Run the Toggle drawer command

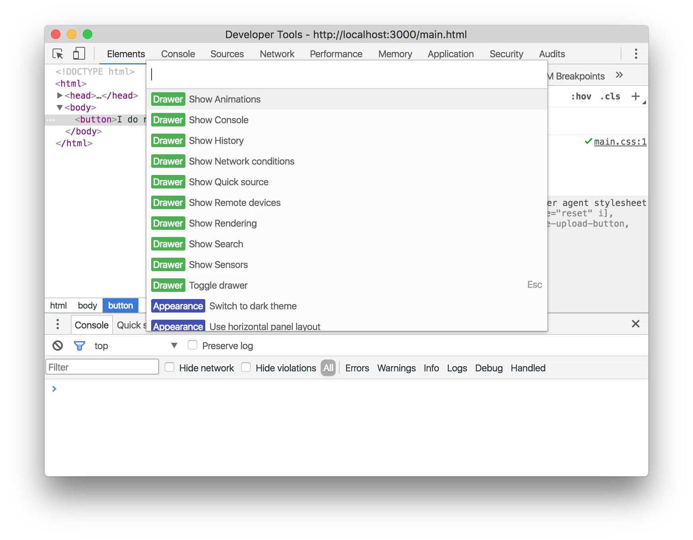[x=347, y=286]
